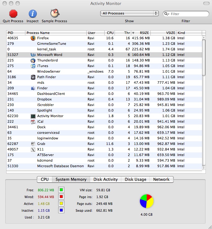
Task: Select the ATSServer process row
Action: [104, 155]
